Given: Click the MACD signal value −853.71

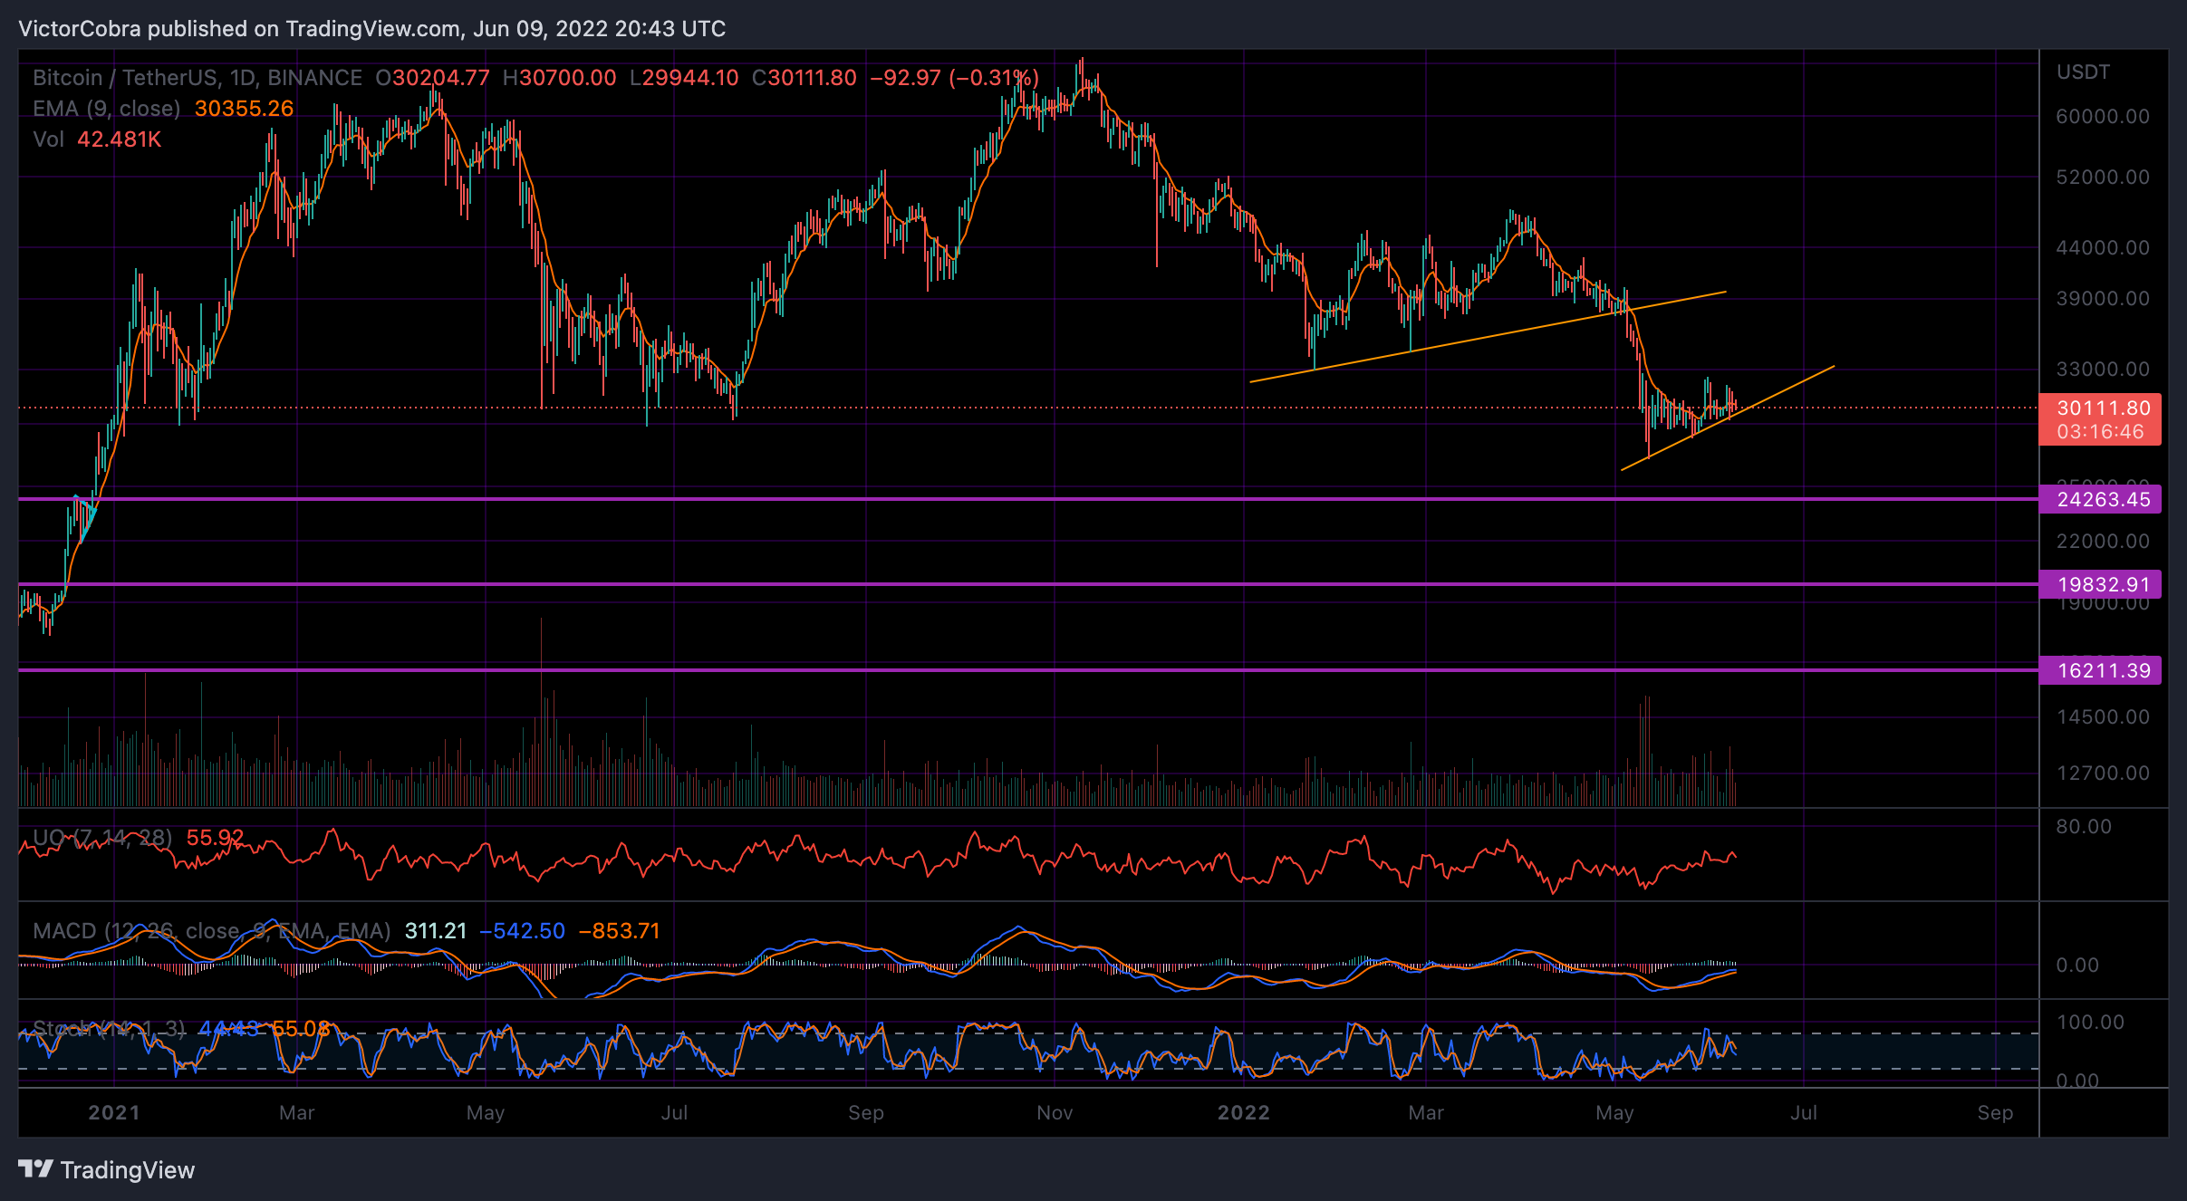Looking at the screenshot, I should (620, 931).
